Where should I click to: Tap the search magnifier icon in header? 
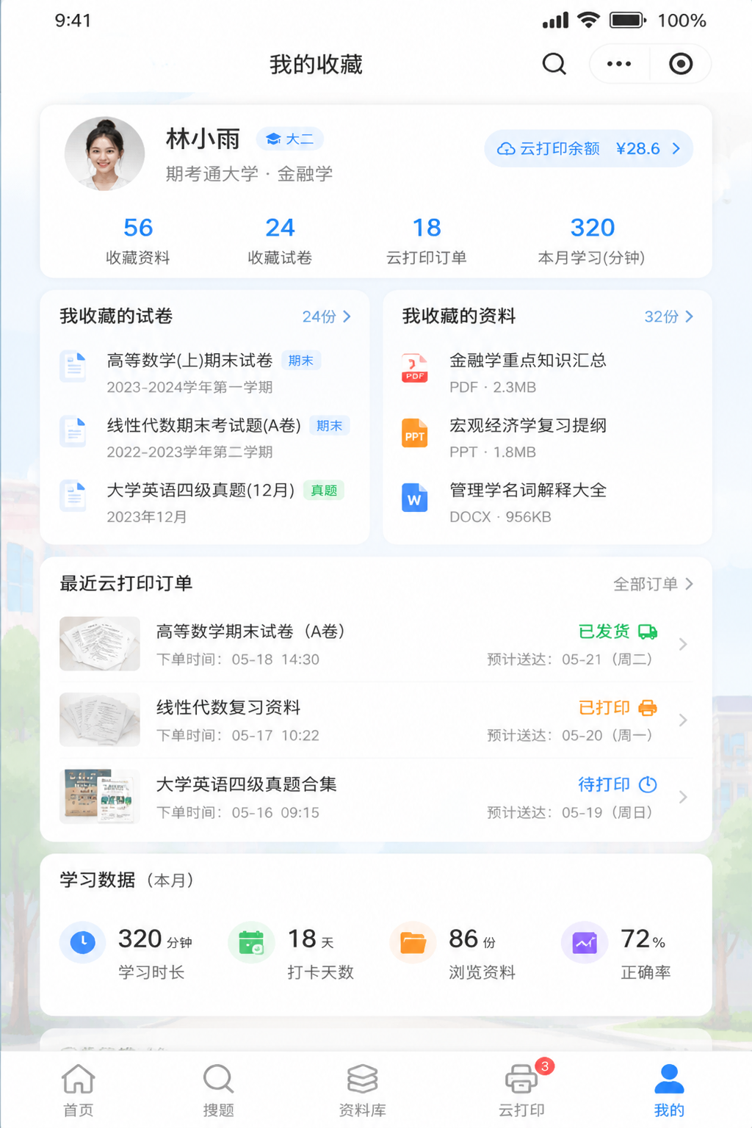pos(554,64)
